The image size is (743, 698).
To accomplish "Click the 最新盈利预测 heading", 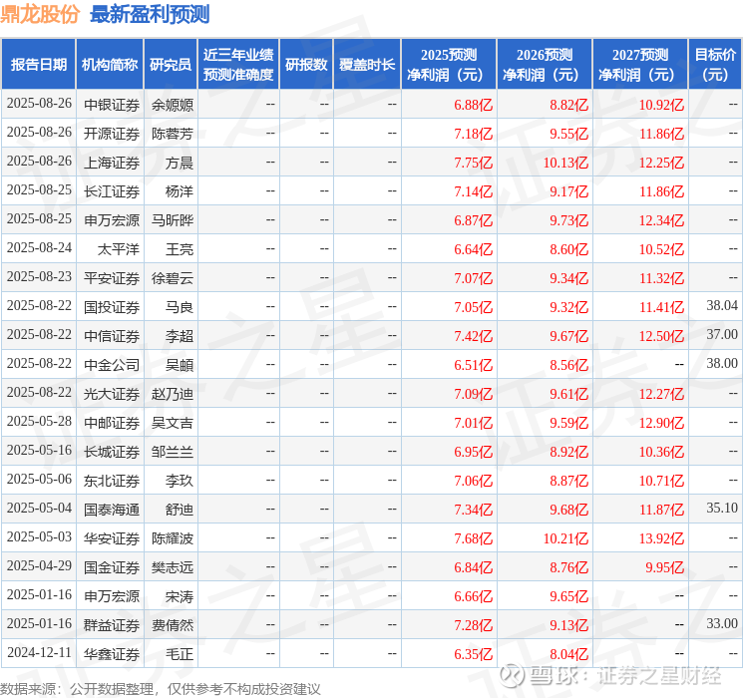I will coord(150,14).
